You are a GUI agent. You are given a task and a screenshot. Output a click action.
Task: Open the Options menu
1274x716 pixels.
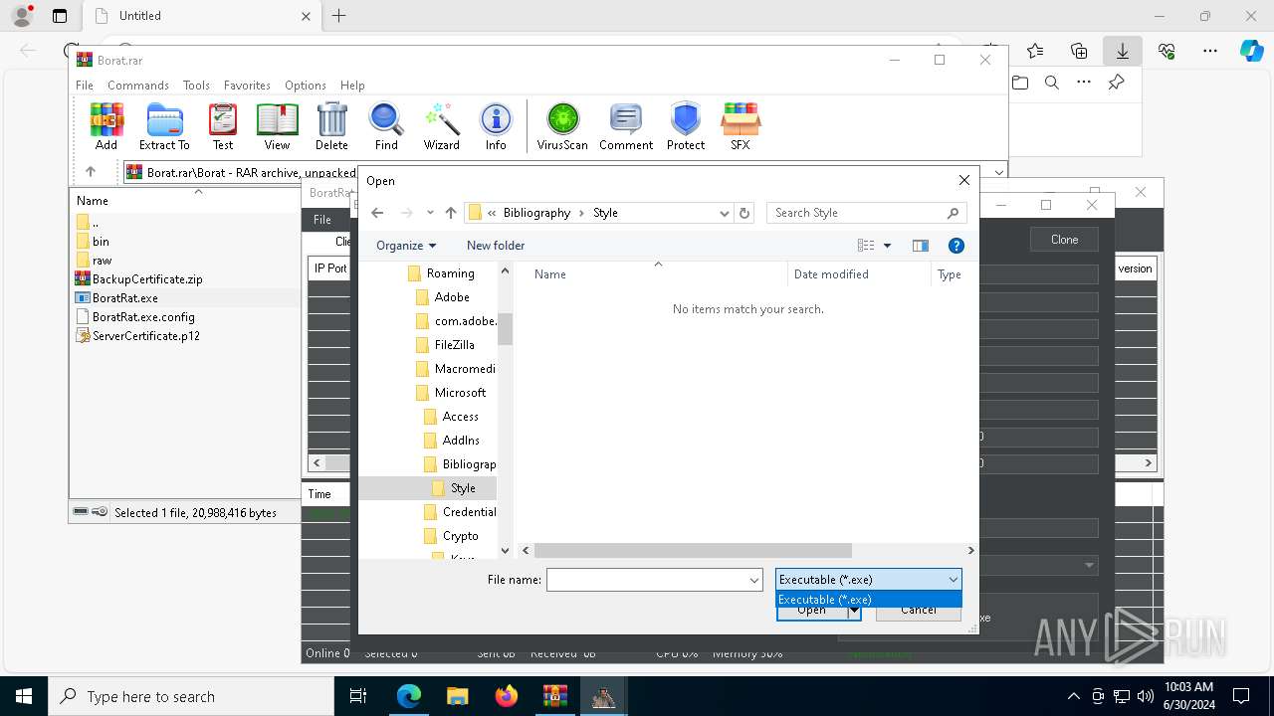[x=306, y=86]
